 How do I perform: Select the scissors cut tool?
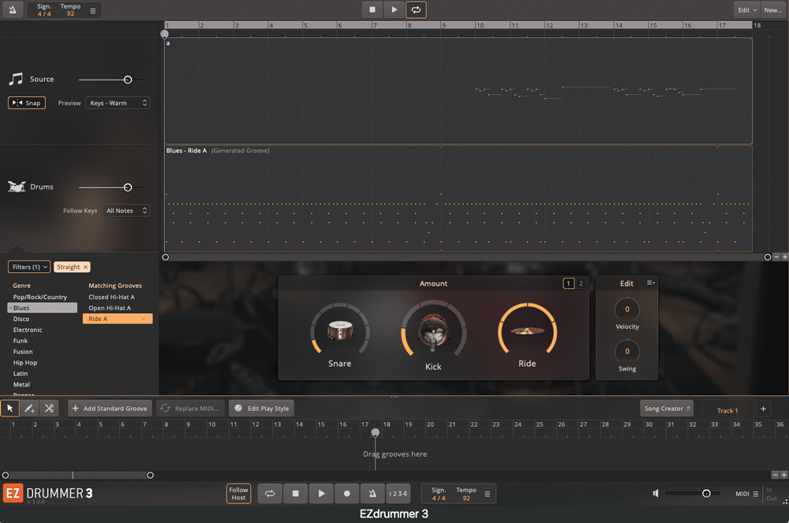point(49,409)
